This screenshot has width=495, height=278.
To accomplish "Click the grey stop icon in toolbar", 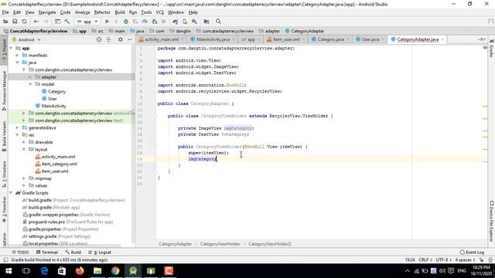I will [x=163, y=22].
